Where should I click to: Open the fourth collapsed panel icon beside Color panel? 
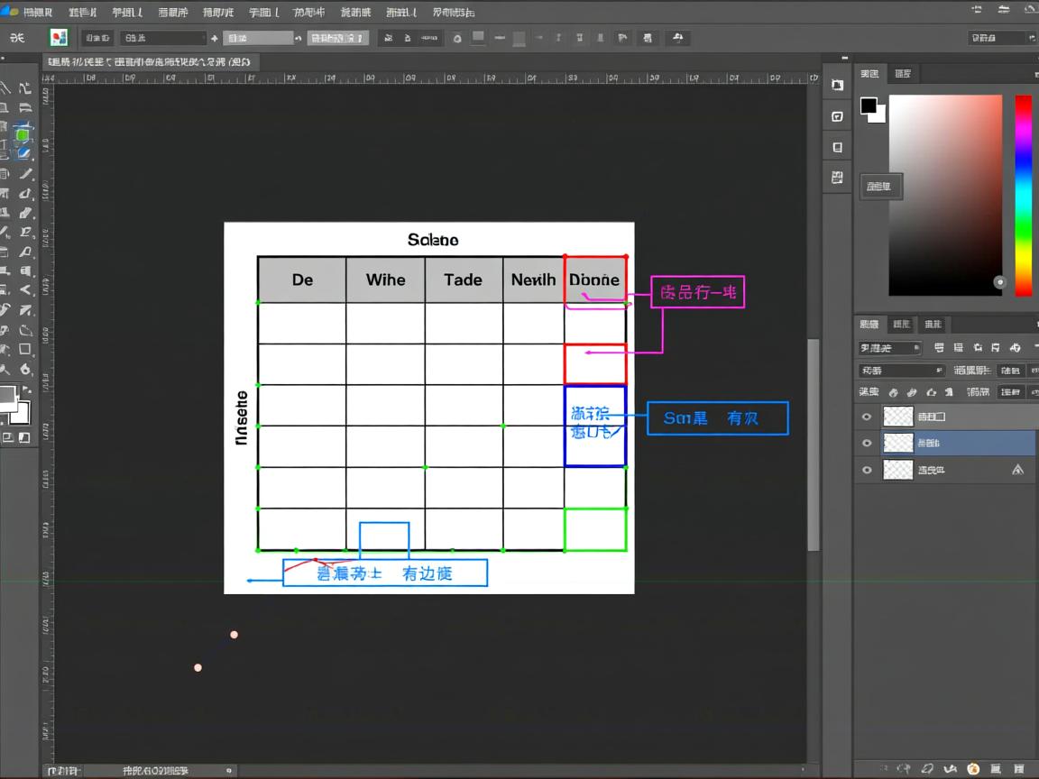(x=837, y=178)
